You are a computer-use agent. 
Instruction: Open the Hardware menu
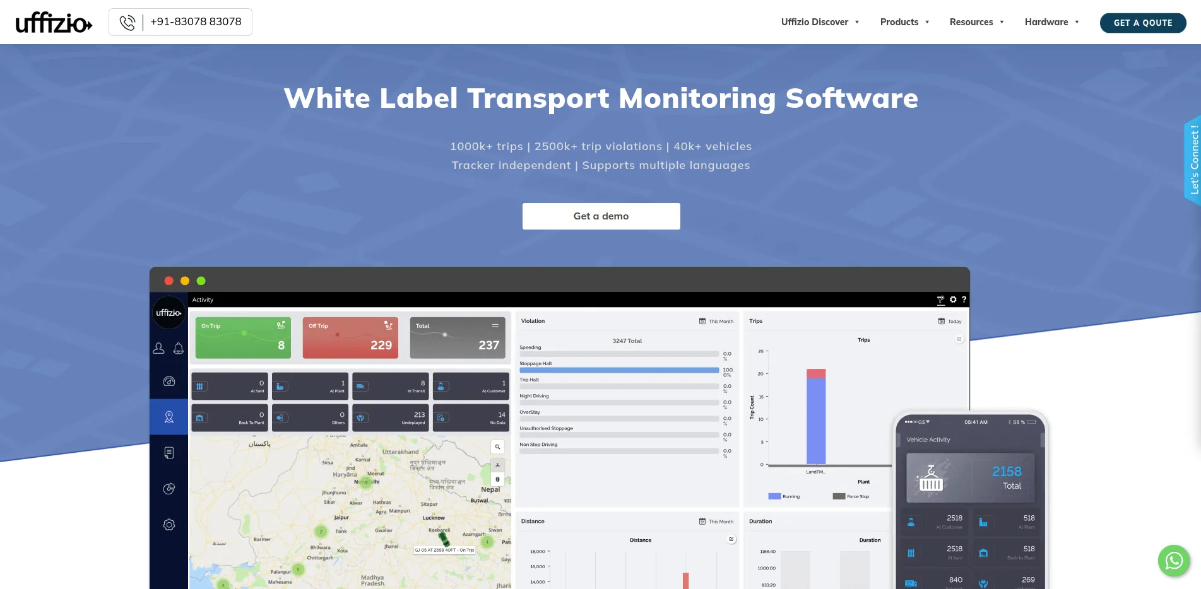click(x=1051, y=22)
